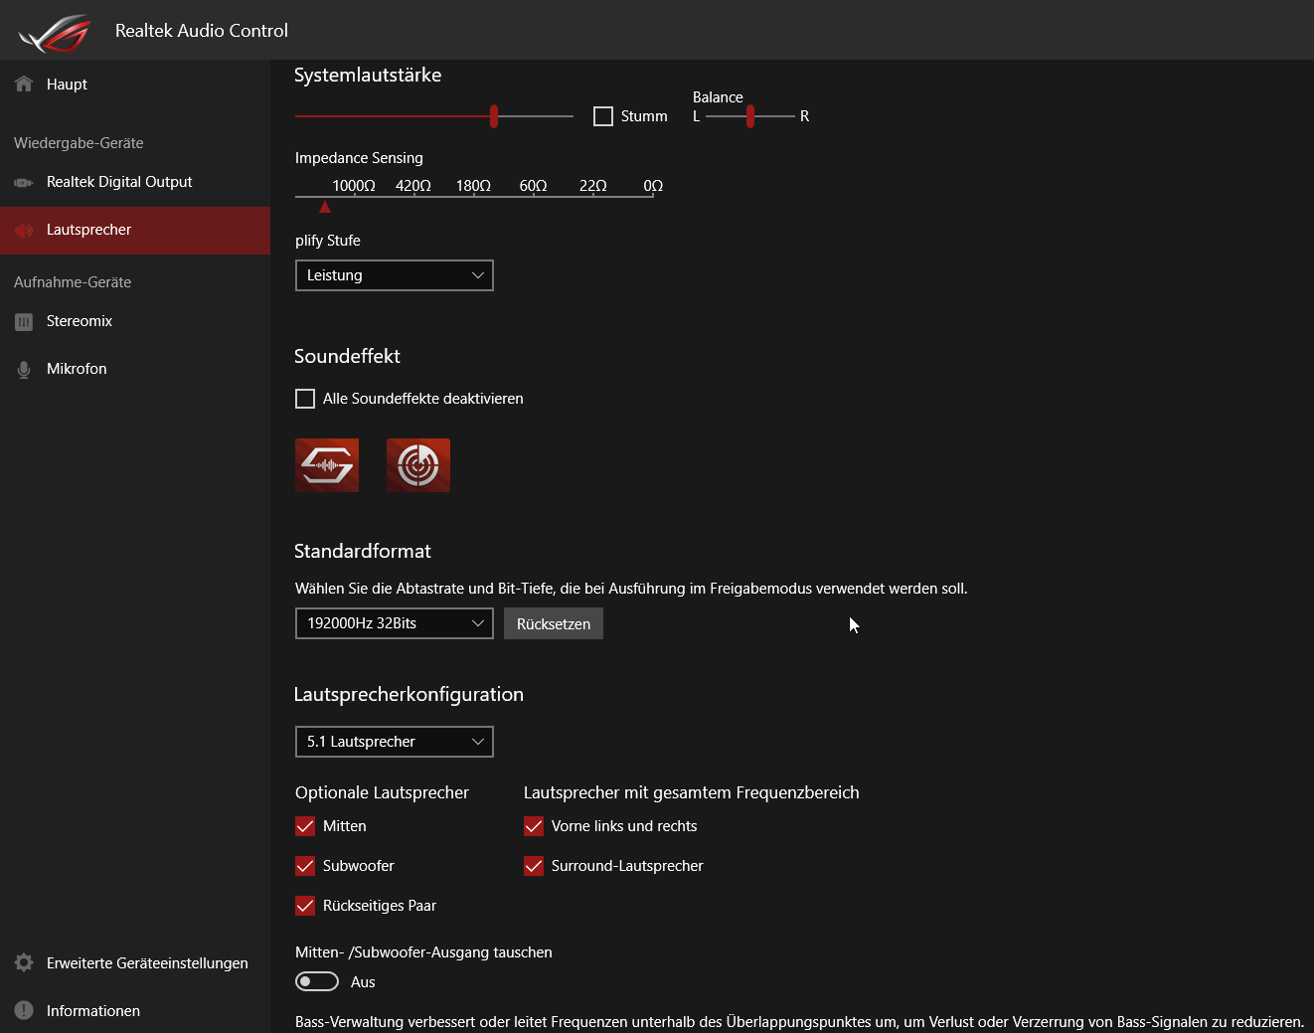The image size is (1314, 1033).
Task: Click the Balance R label
Action: (804, 116)
